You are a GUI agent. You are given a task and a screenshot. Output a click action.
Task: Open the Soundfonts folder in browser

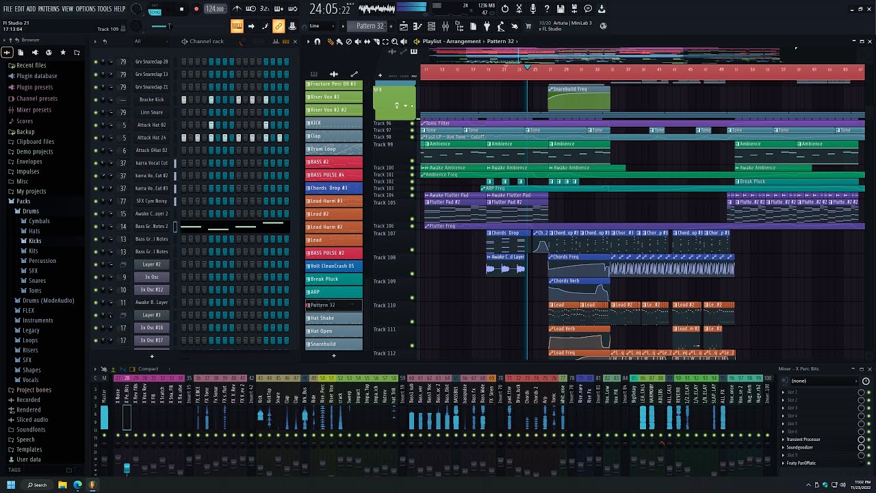coord(31,430)
